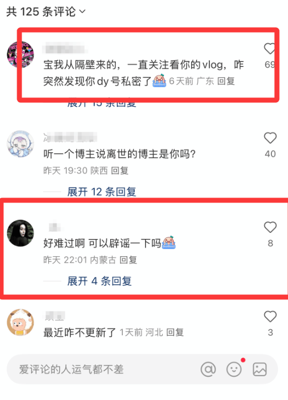Reply to the 广东 comment

click(x=226, y=81)
